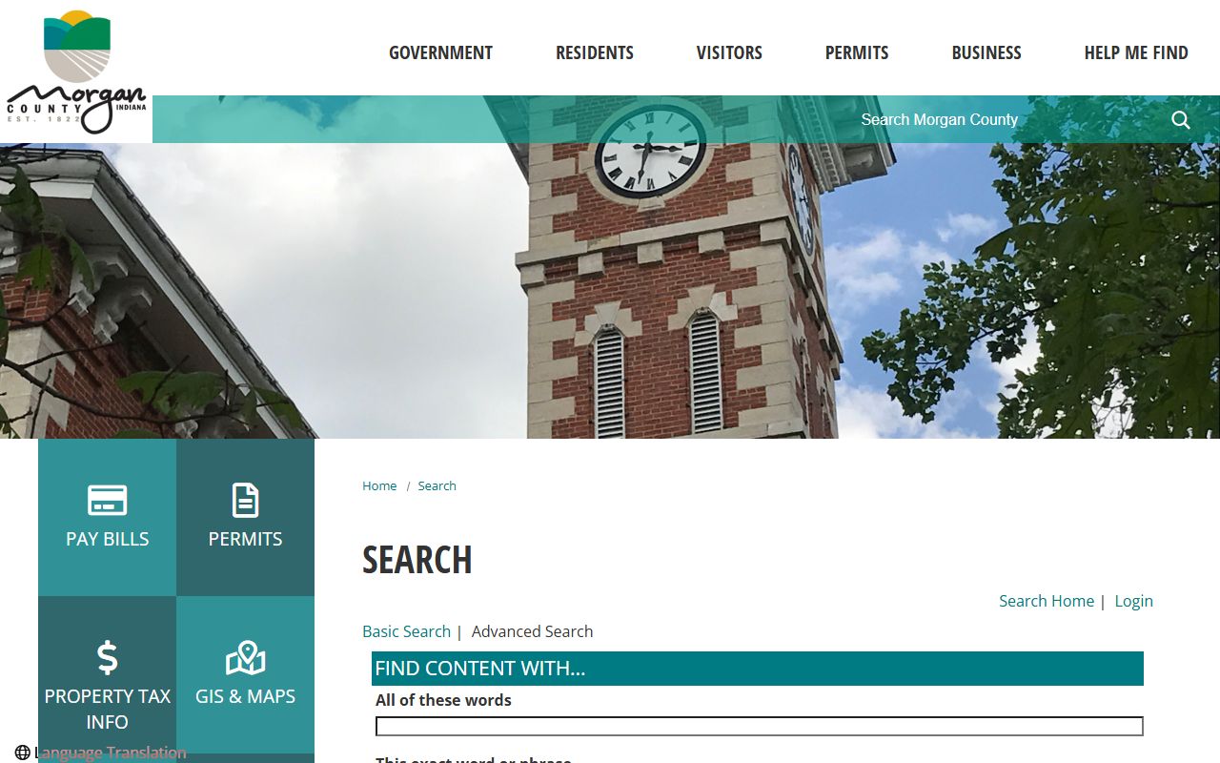Screen dimensions: 1220x763
Task: Open the Permits menu in navigation
Action: (x=857, y=53)
